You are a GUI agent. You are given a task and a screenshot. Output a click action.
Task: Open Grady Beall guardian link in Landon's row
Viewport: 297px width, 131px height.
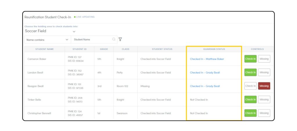[x=205, y=73]
